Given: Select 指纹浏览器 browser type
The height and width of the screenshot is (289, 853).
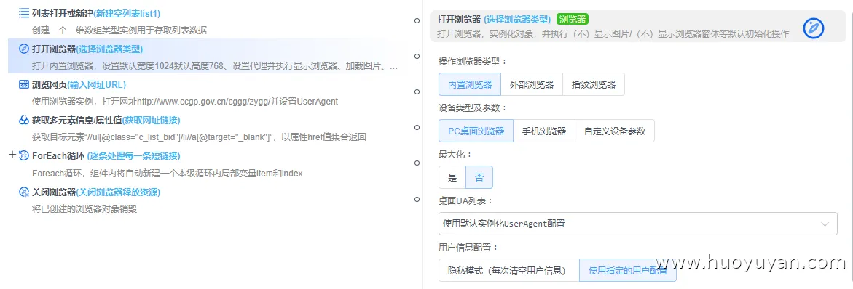Looking at the screenshot, I should point(594,84).
